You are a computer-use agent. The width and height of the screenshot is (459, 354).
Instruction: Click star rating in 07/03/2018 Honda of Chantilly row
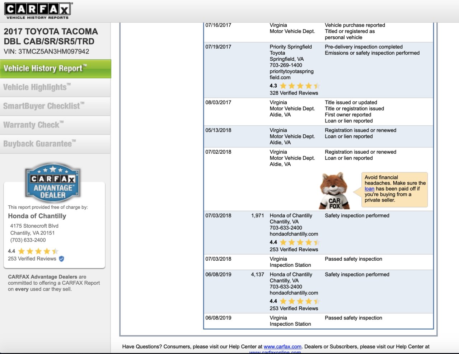pos(300,242)
